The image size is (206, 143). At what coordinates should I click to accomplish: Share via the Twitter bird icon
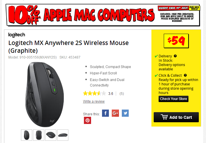point(125,113)
